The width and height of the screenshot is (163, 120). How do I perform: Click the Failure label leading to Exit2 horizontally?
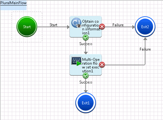pyautogui.click(x=118, y=25)
